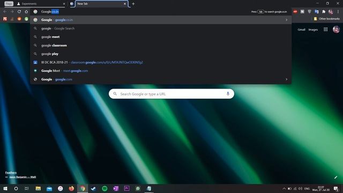Open the Images link
This screenshot has width=343, height=193.
coord(313,29)
